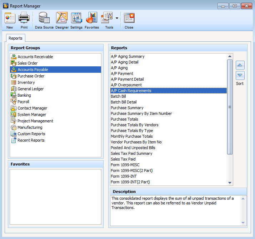This screenshot has height=239, width=255.
Task: Switch to the Reports tab
Action: pyautogui.click(x=15, y=38)
